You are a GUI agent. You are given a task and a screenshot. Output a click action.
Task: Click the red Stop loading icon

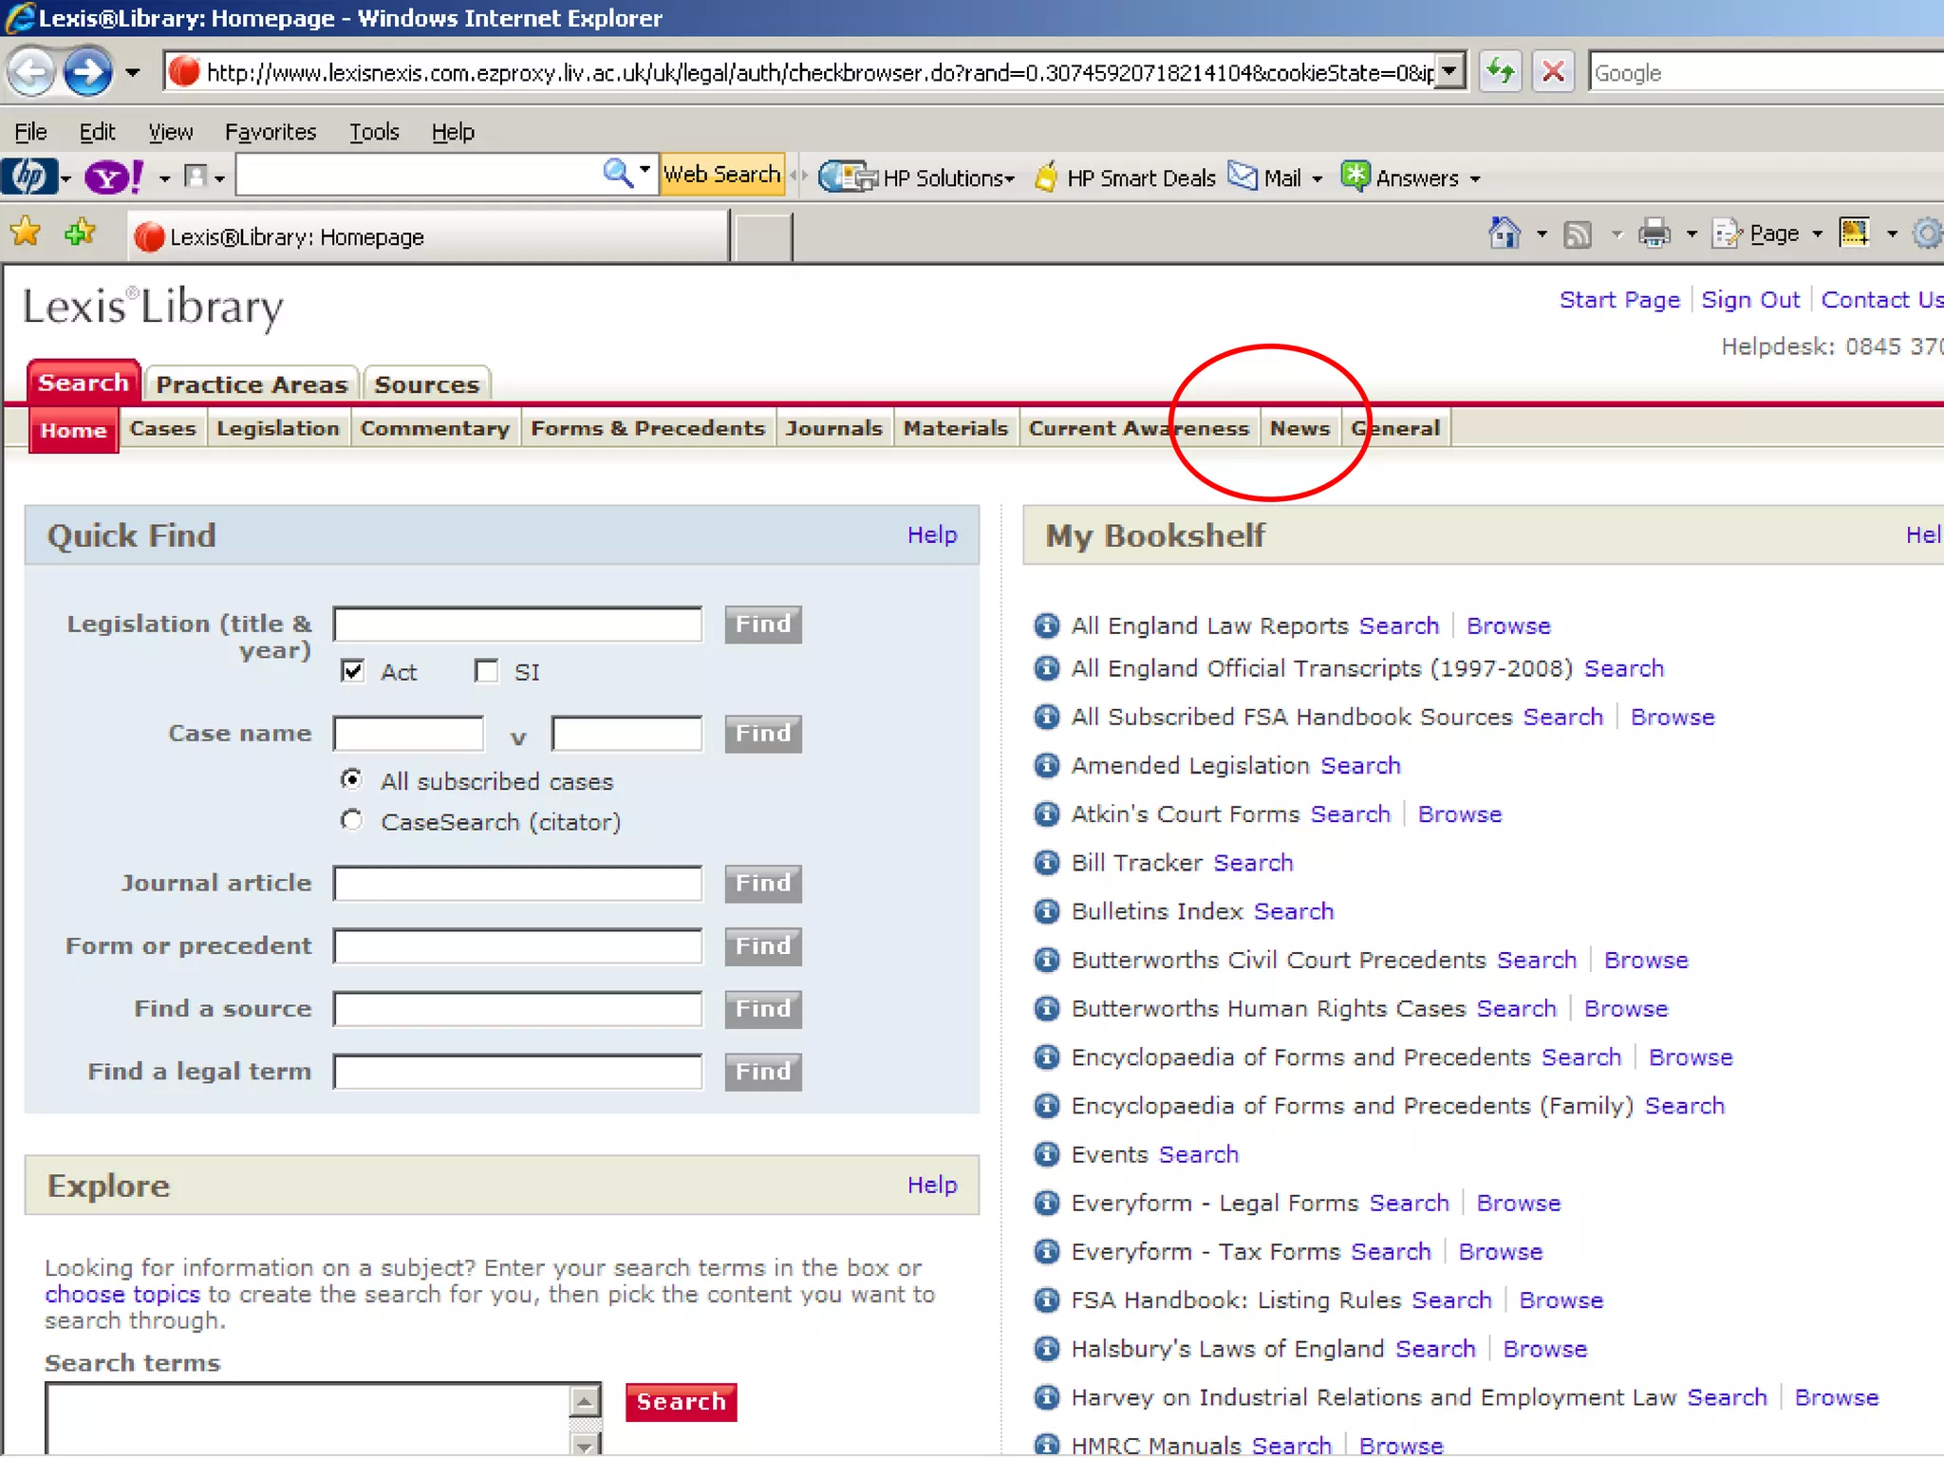(x=1553, y=72)
